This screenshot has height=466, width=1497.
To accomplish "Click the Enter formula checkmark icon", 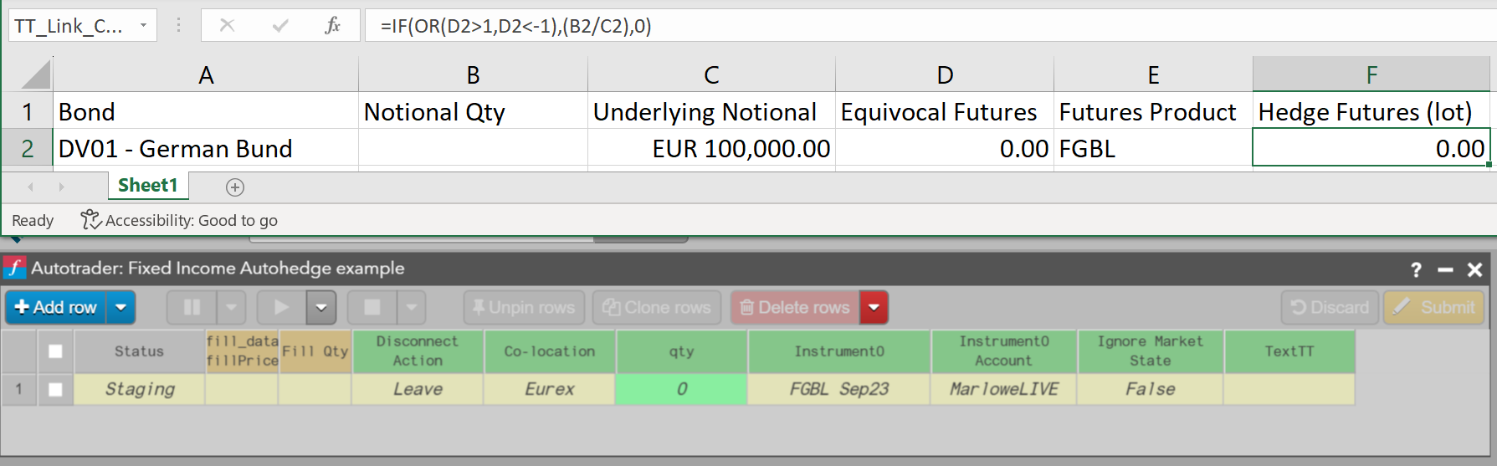I will tap(280, 26).
